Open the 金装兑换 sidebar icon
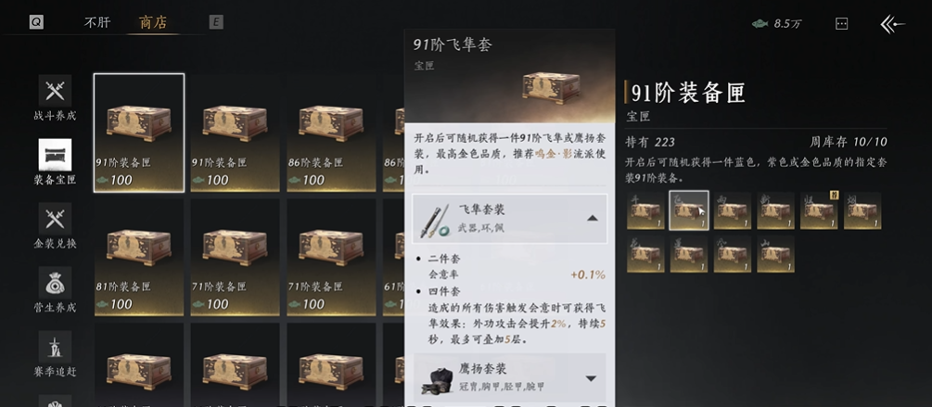Screen dimensions: 932x407 coord(56,219)
